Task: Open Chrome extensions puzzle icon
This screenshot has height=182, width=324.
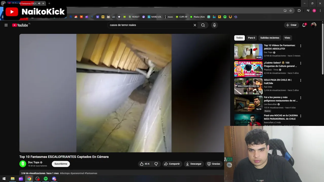Action: (299, 11)
